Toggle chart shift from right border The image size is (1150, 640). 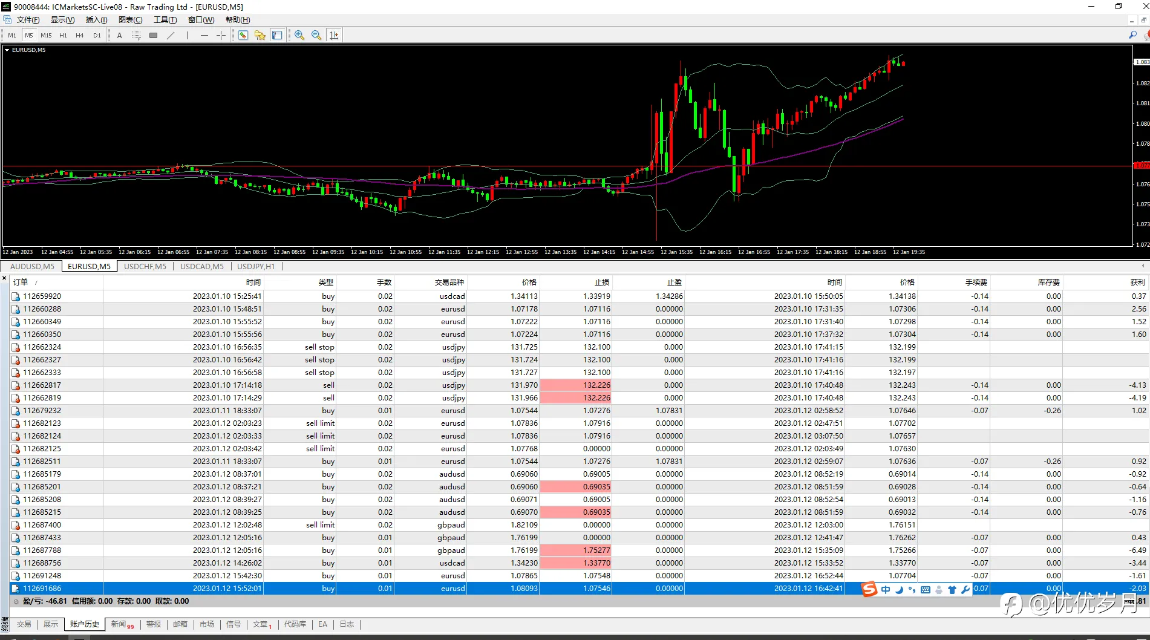(334, 35)
